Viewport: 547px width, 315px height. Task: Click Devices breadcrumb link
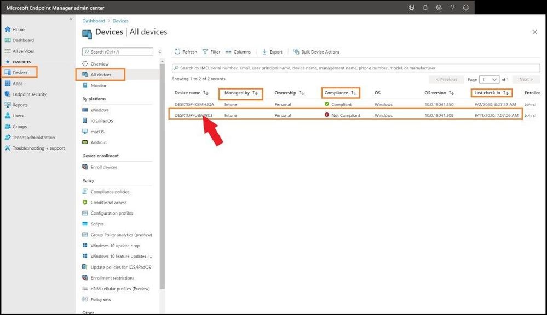[120, 21]
